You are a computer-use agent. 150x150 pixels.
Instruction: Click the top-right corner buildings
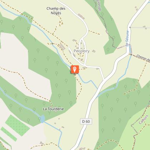136,8
